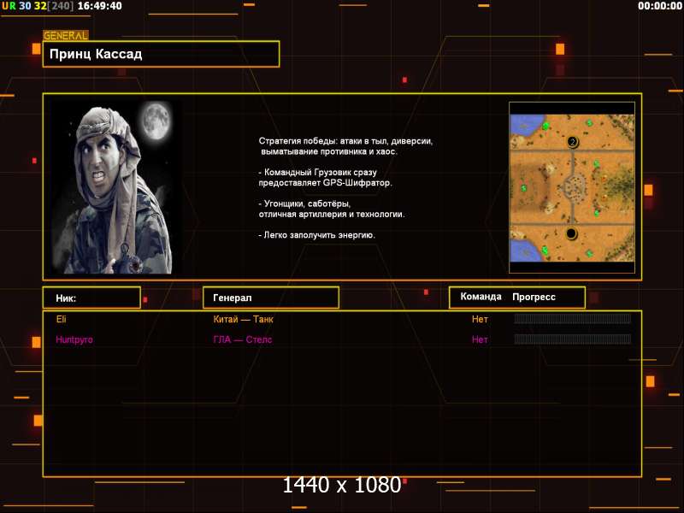Click the 'Китай — Танк' general entry

(x=243, y=319)
